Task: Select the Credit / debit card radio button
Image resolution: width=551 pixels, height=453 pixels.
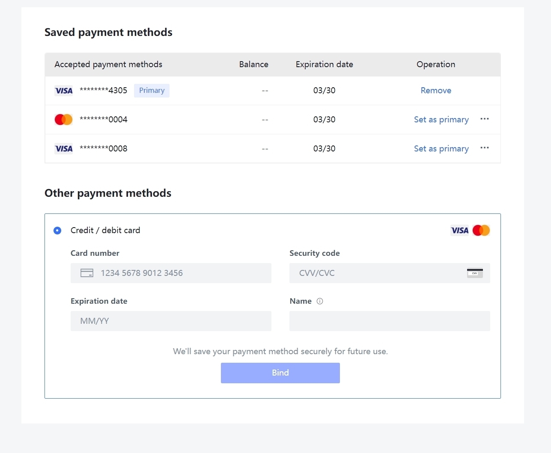Action: [x=57, y=231]
